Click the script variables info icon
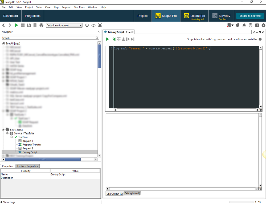 [x=260, y=39]
